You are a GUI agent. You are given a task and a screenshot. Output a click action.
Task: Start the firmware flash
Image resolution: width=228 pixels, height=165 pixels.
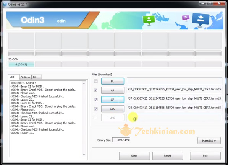[134, 156]
